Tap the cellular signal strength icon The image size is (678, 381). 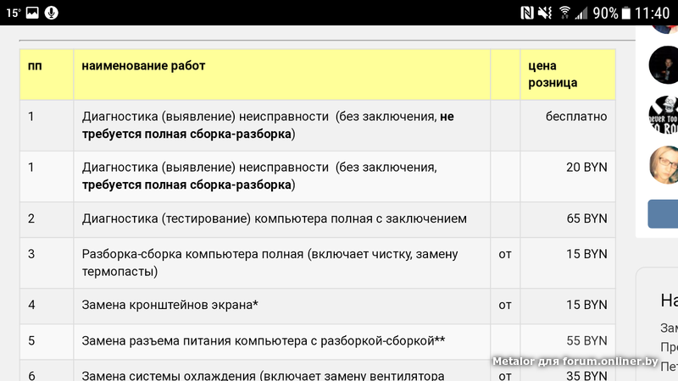pyautogui.click(x=581, y=14)
